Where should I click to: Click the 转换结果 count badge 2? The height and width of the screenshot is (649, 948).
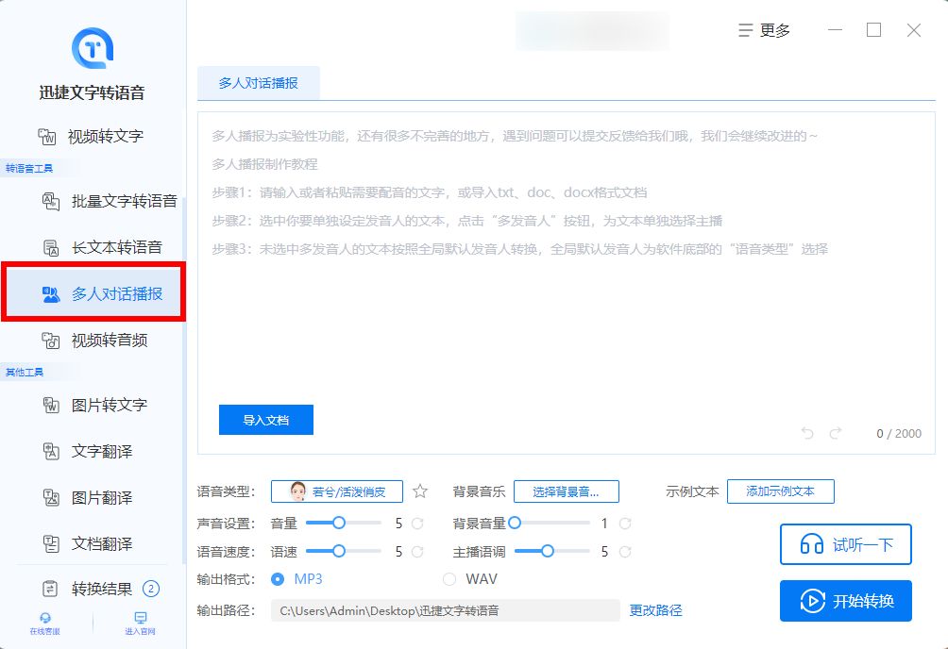pyautogui.click(x=150, y=589)
